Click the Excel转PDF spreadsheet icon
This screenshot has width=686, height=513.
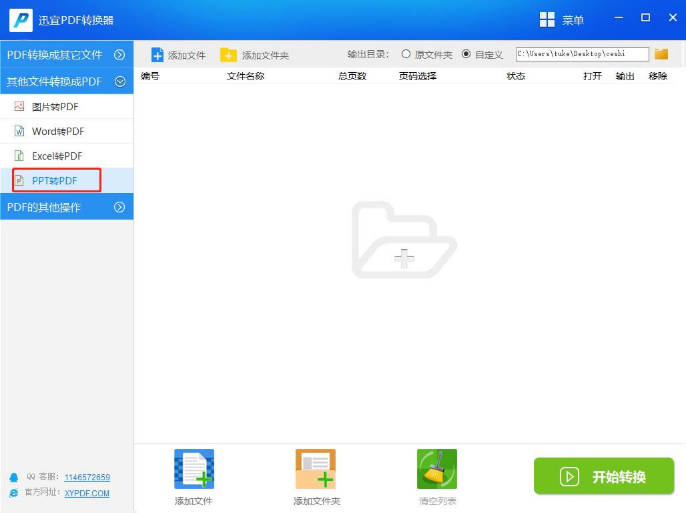pyautogui.click(x=19, y=156)
